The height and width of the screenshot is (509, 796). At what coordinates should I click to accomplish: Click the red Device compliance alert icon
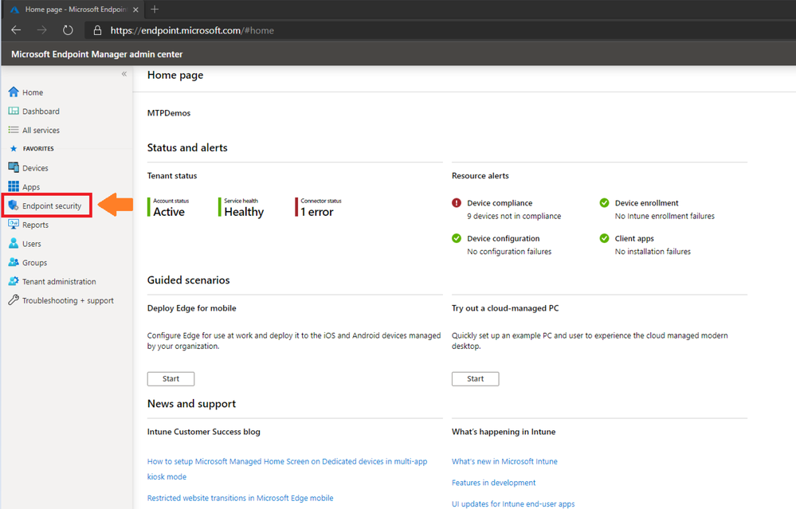[x=457, y=203]
